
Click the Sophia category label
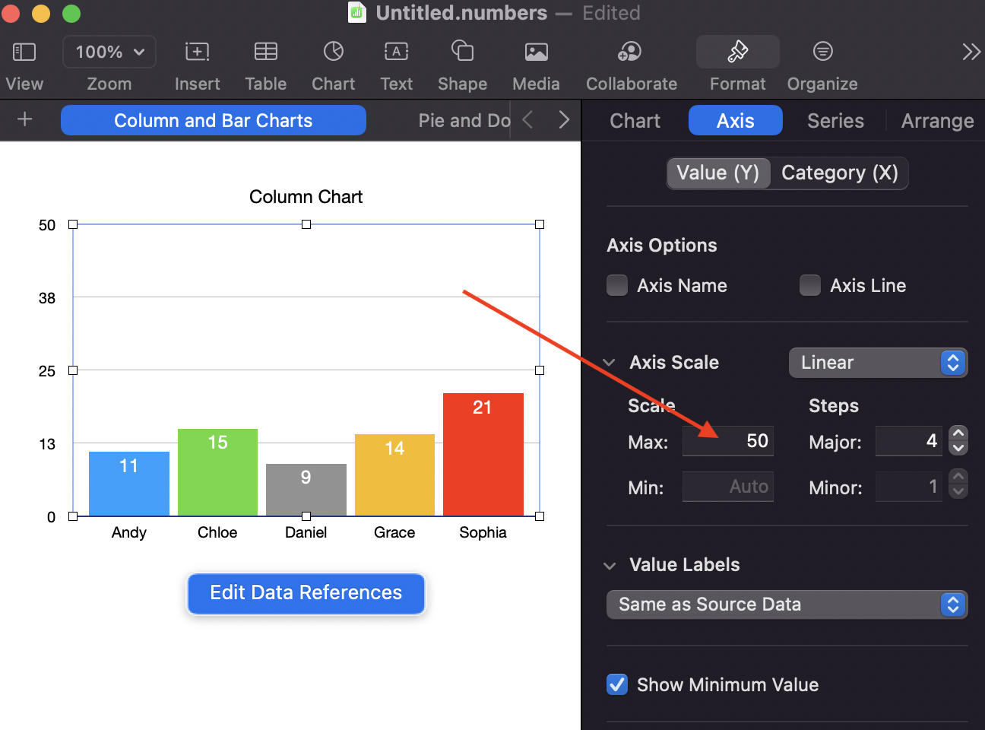pyautogui.click(x=483, y=532)
